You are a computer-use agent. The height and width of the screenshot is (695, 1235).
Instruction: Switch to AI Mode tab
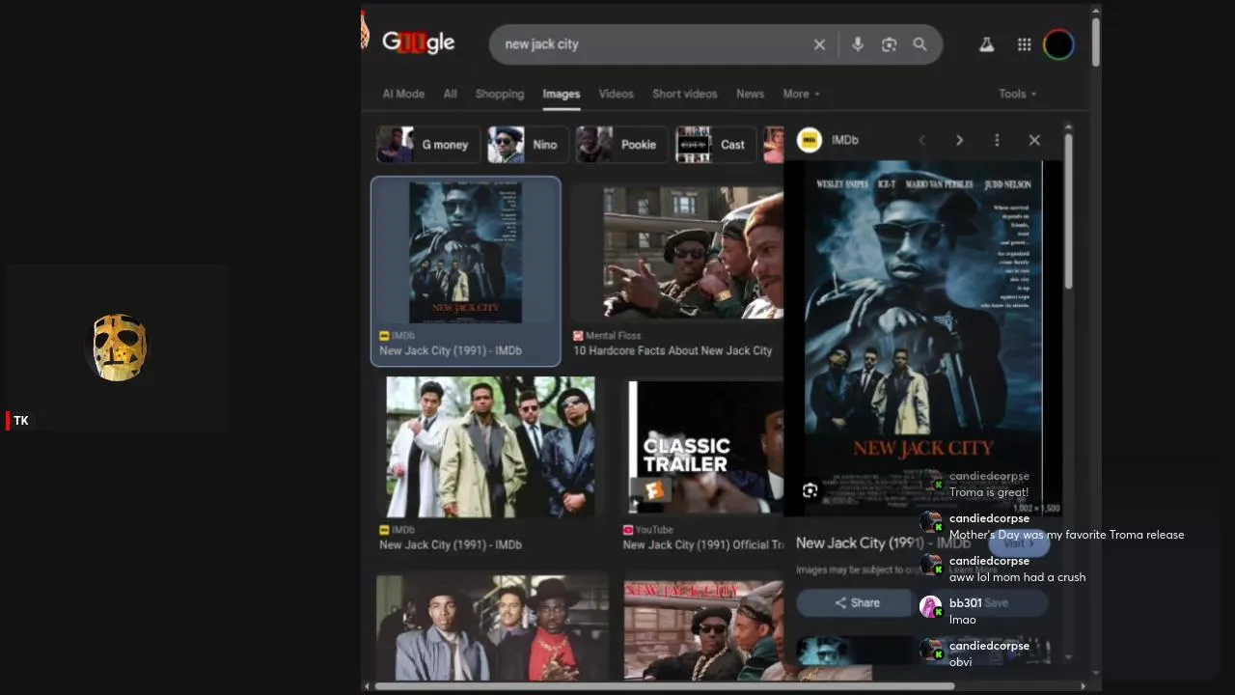click(403, 94)
